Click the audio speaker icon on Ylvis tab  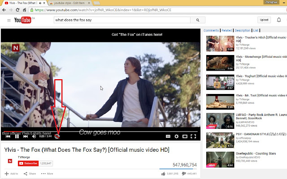click(40, 3)
